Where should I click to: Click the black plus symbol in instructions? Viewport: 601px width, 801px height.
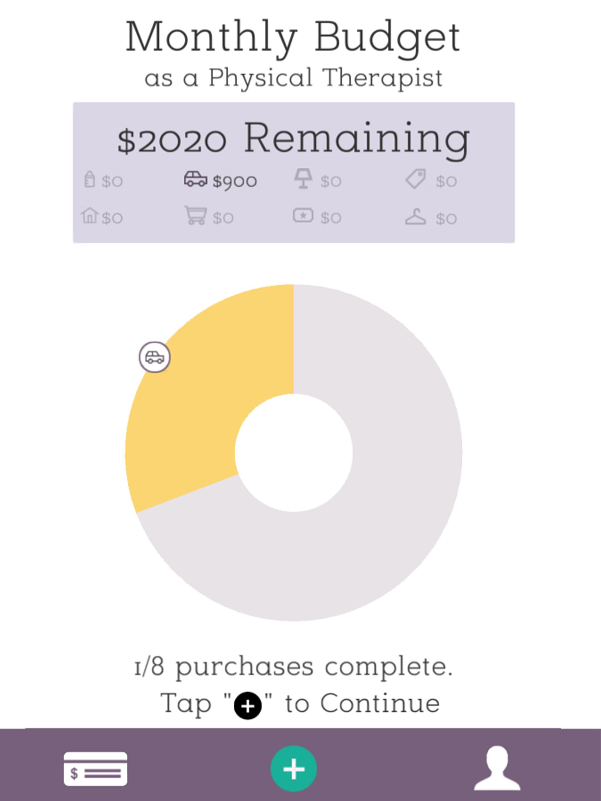[x=248, y=706]
